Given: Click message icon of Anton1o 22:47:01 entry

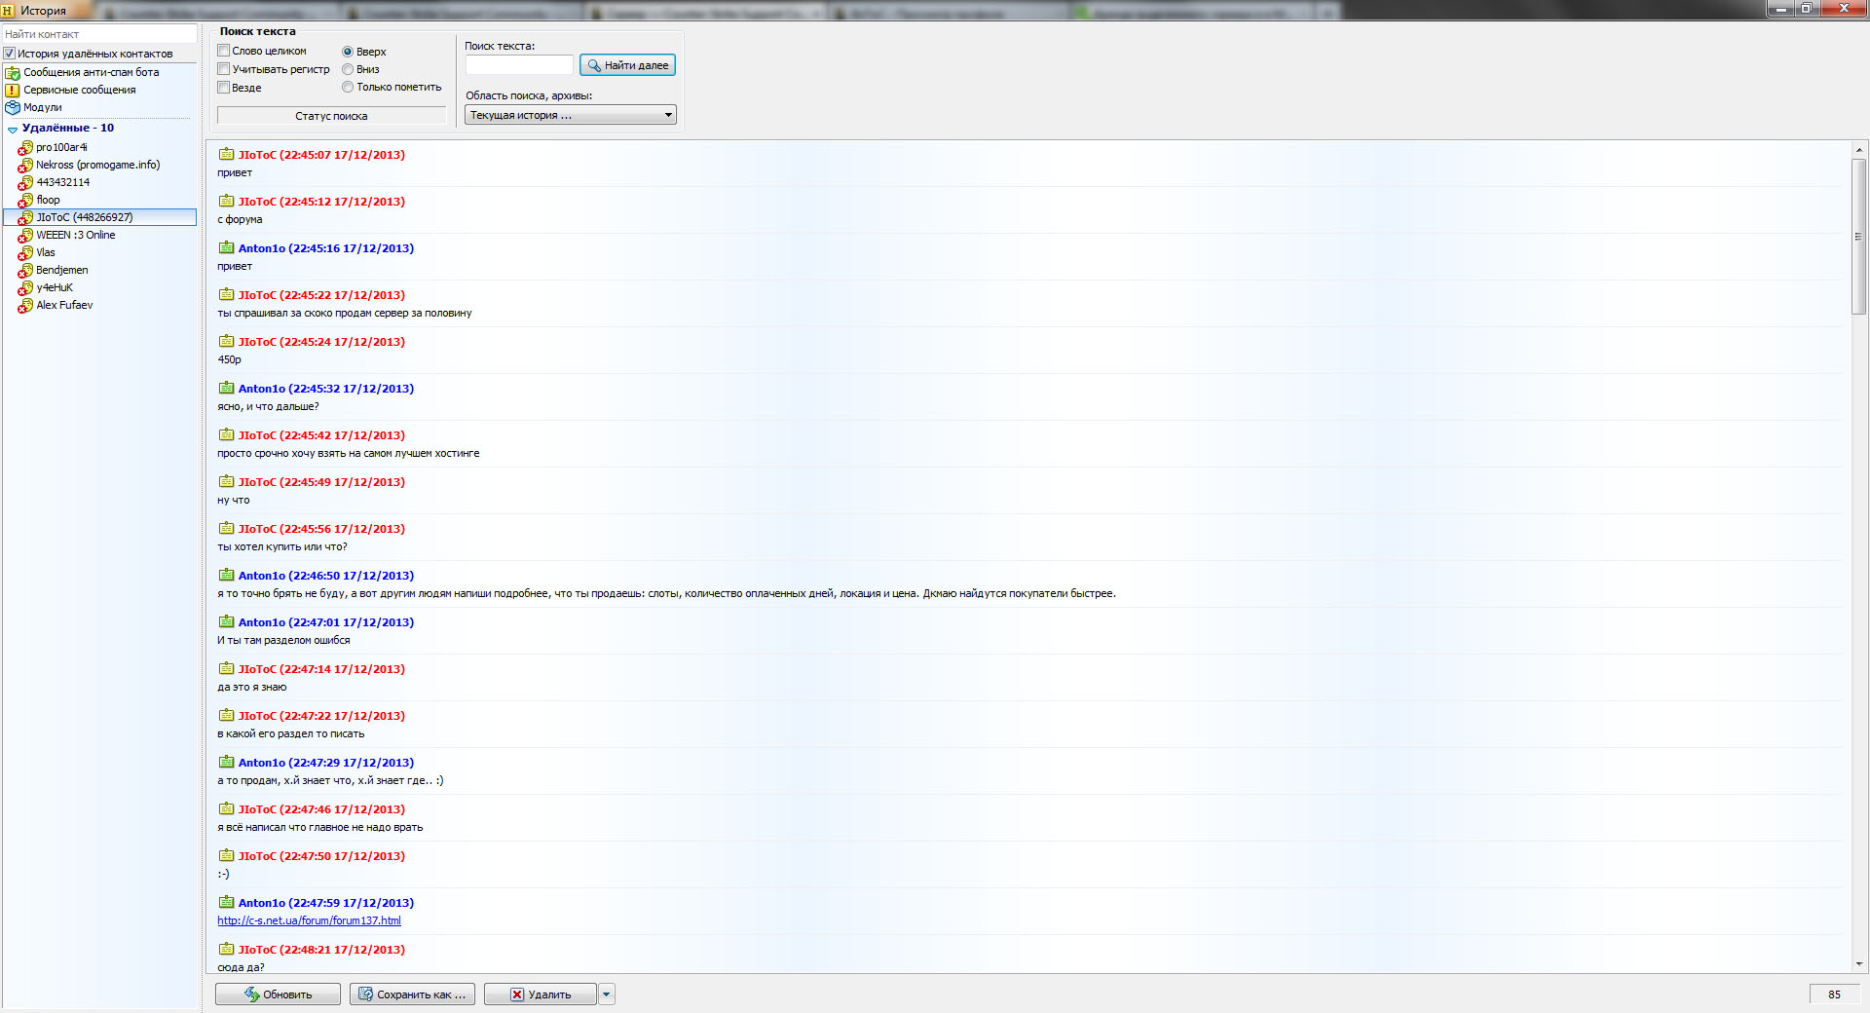Looking at the screenshot, I should [x=226, y=621].
